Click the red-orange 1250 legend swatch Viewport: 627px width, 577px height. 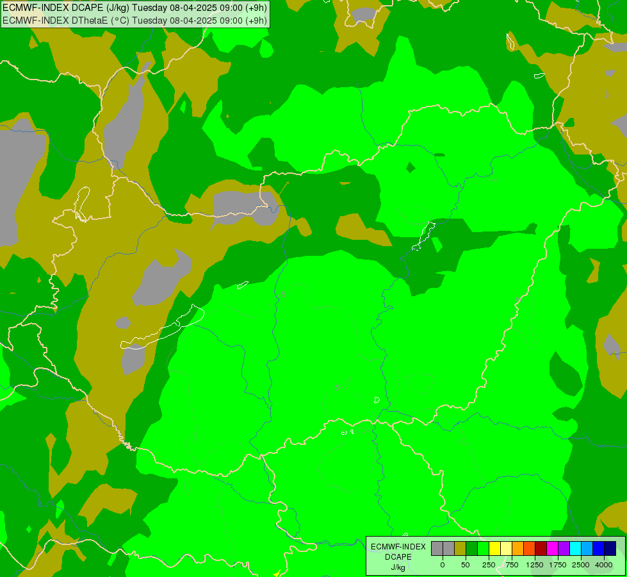(530, 549)
